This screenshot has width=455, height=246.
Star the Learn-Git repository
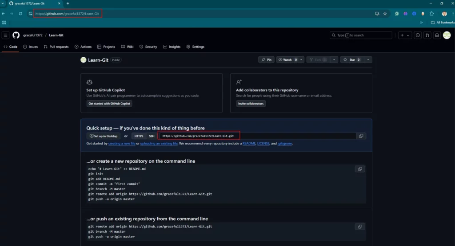tap(352, 60)
